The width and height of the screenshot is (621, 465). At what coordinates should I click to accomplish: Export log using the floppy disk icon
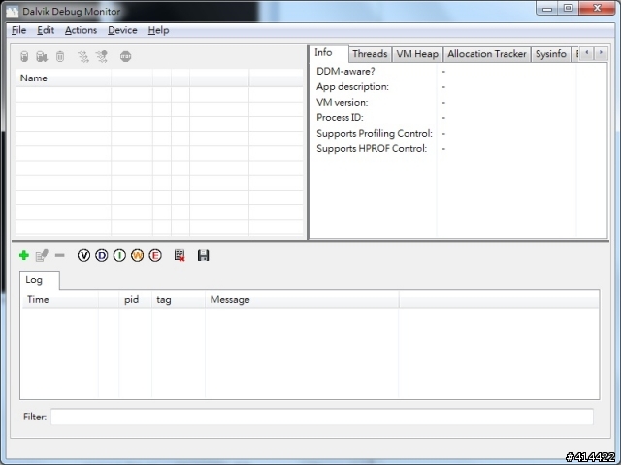click(203, 255)
